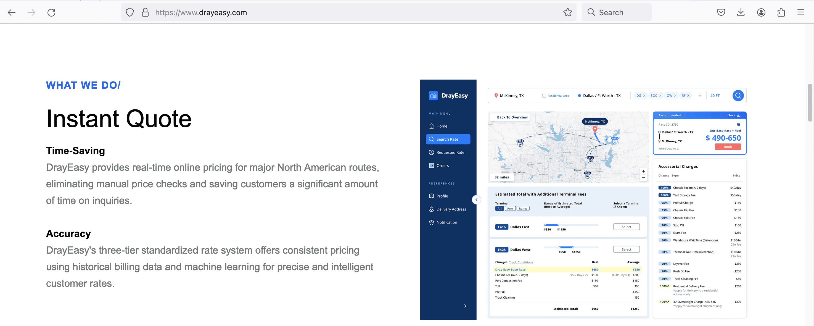Viewport: 814px width, 326px height.
Task: Check the Residential Area checkbox
Action: tap(544, 96)
